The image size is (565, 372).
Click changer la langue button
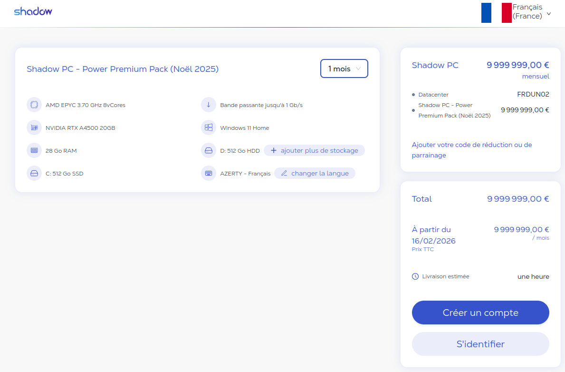pos(315,173)
